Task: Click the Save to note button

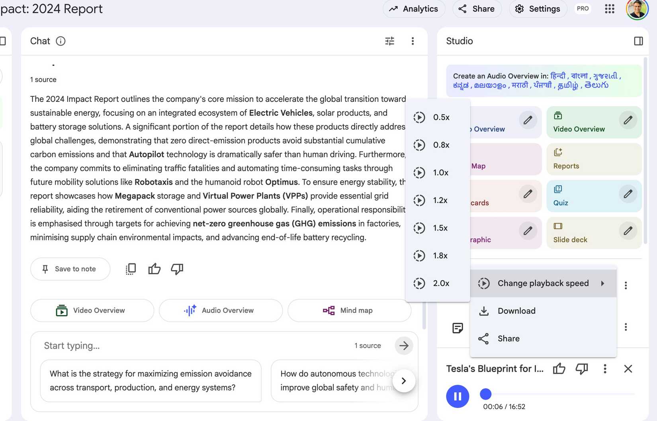Action: pyautogui.click(x=70, y=269)
